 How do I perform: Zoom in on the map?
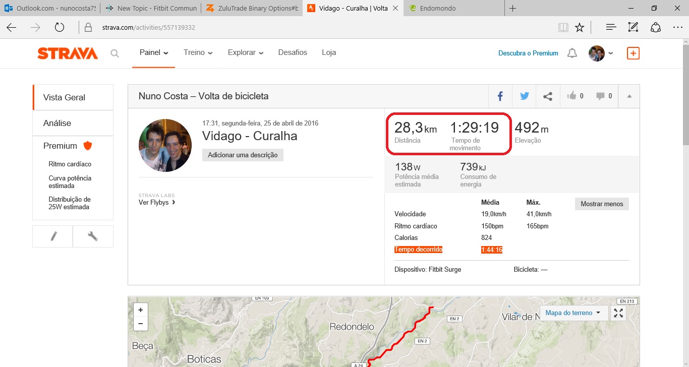[140, 310]
